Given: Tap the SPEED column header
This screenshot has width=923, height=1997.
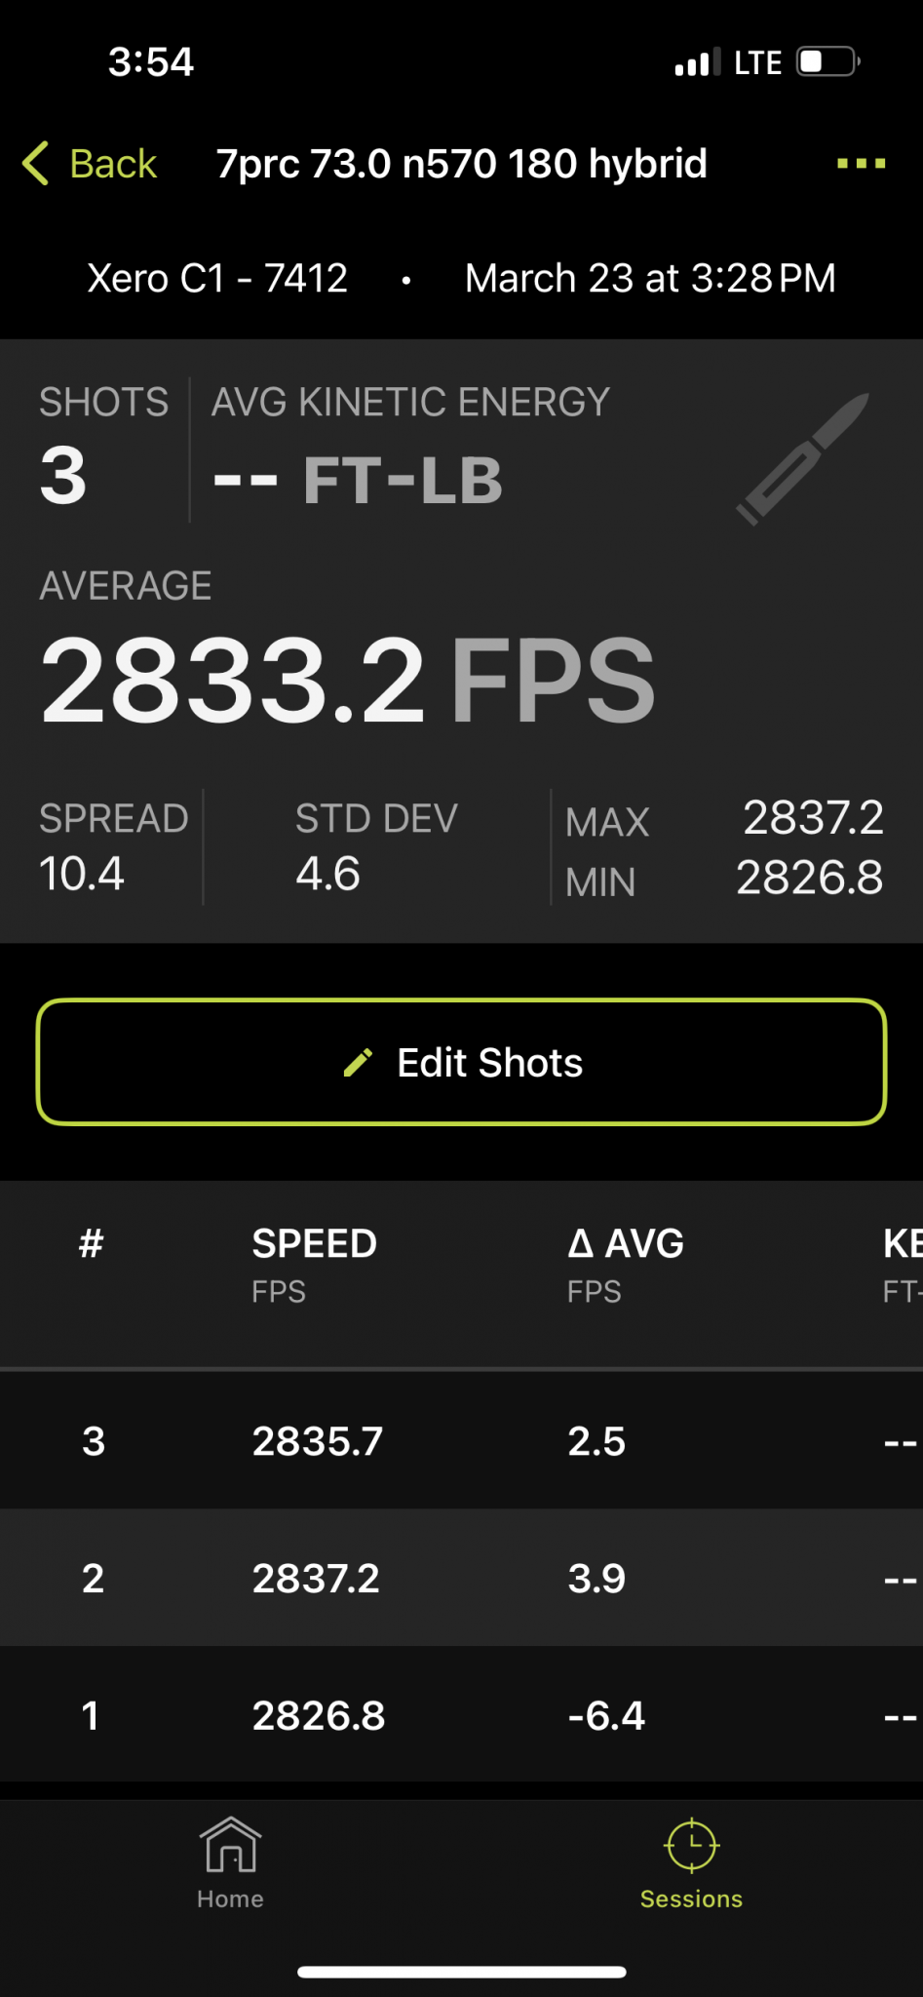Looking at the screenshot, I should click(x=314, y=1244).
